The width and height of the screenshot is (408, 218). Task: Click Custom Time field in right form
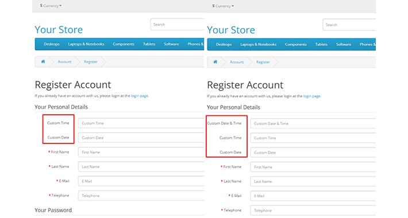(x=313, y=138)
